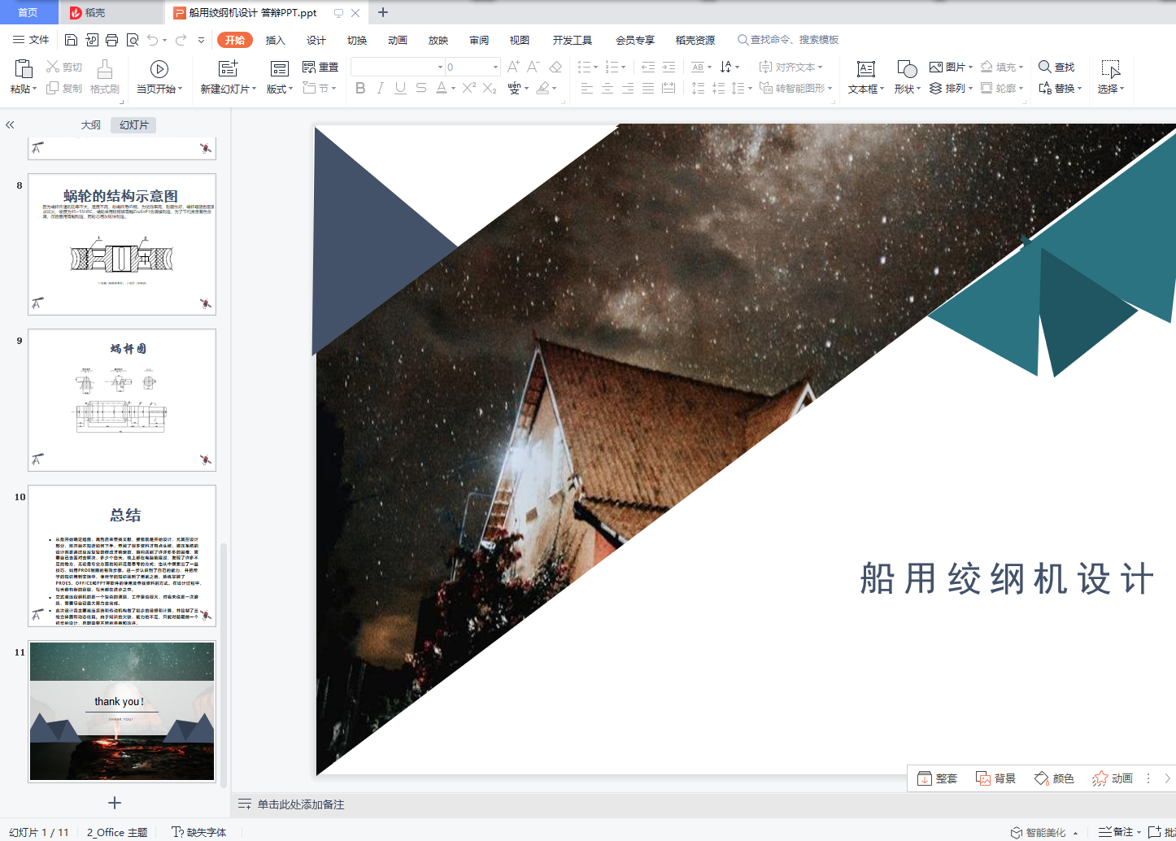Image resolution: width=1176 pixels, height=841 pixels.
Task: Click the 动画 star icon in bottom bar
Action: point(1100,778)
